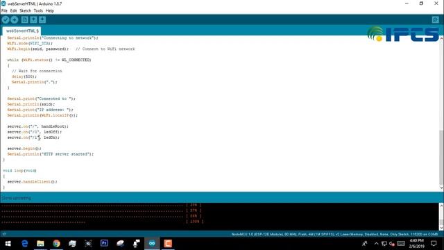Click the "Connecting to network" println line
The image size is (444, 250).
[x=53, y=37]
